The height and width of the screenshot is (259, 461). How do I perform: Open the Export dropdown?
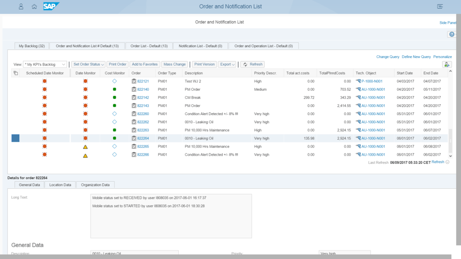click(x=227, y=64)
